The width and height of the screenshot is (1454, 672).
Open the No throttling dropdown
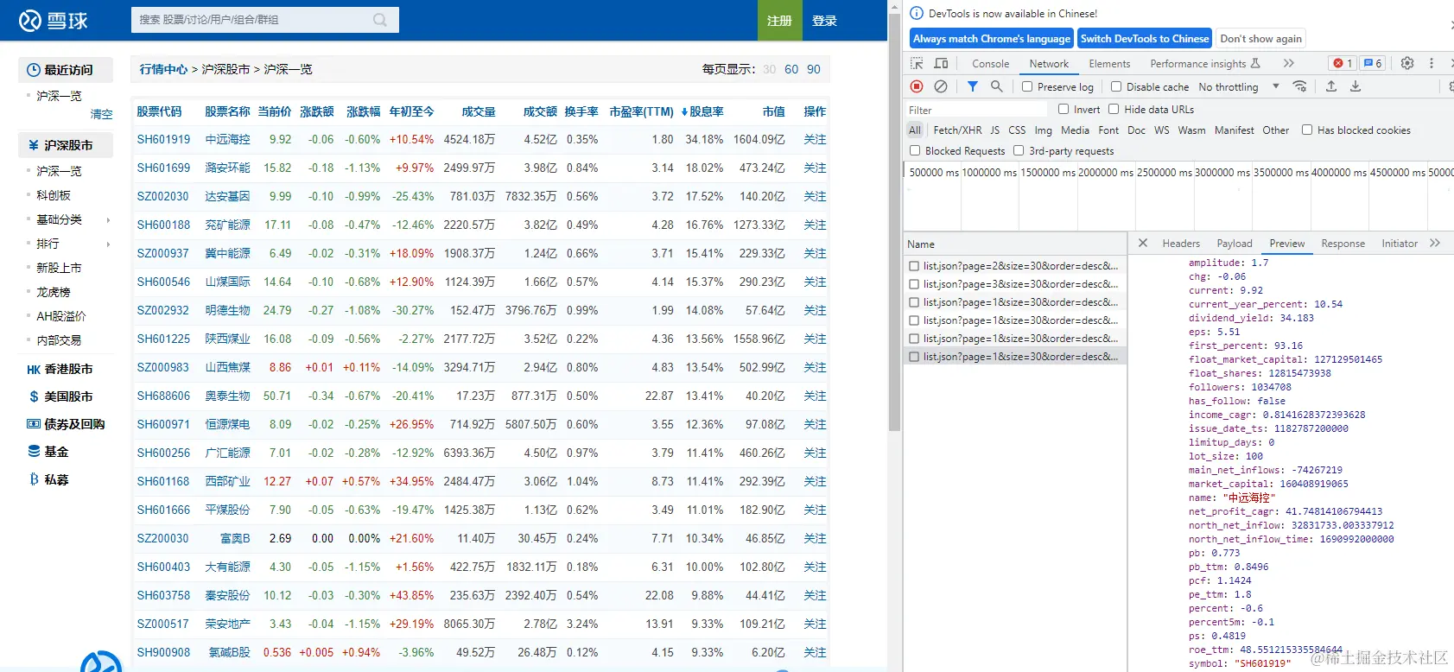coord(1239,86)
